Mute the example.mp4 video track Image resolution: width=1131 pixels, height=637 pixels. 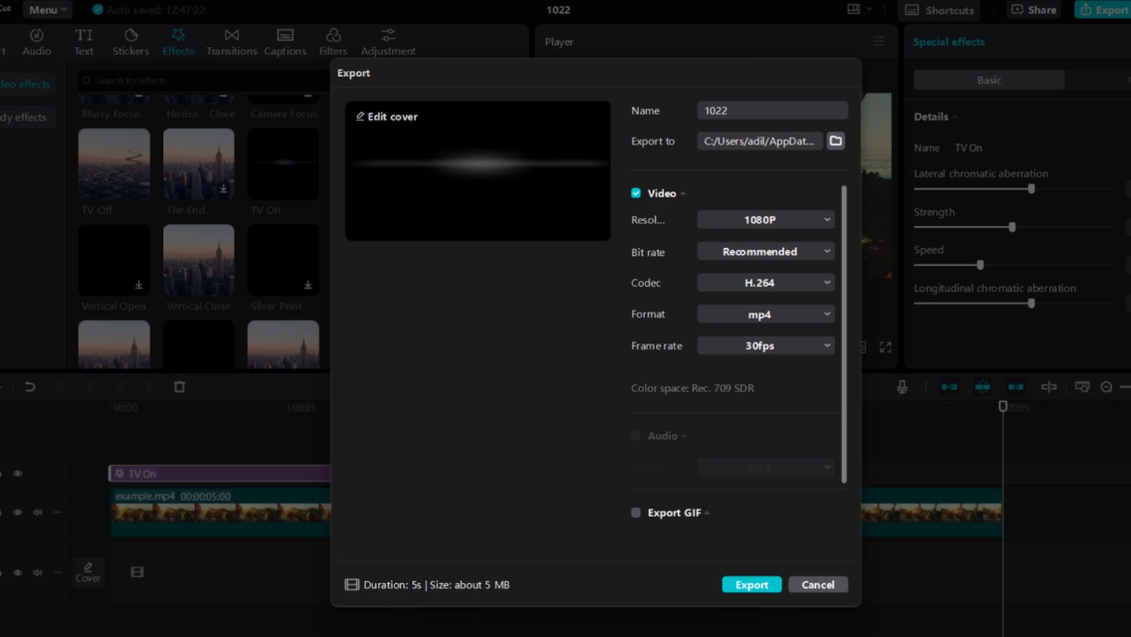[x=37, y=512]
